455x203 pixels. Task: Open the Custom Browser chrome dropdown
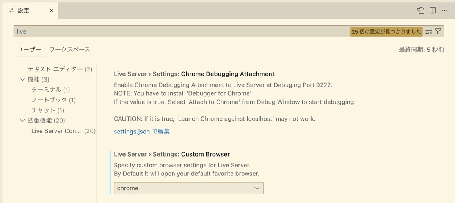point(188,188)
